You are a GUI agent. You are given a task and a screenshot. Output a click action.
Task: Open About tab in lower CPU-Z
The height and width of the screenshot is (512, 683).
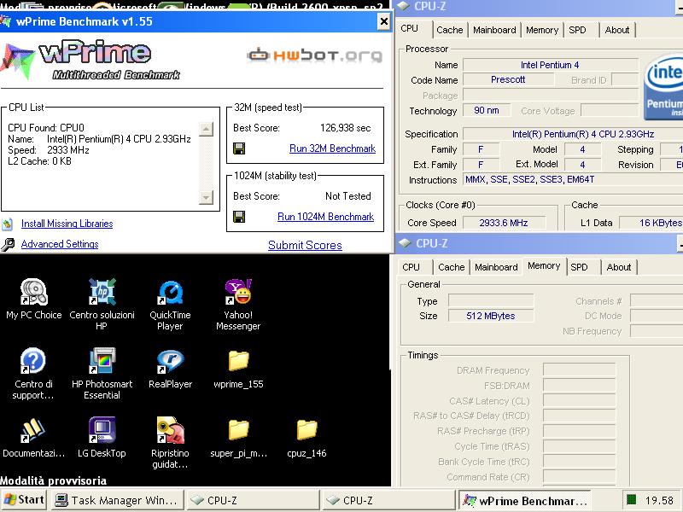tap(618, 267)
